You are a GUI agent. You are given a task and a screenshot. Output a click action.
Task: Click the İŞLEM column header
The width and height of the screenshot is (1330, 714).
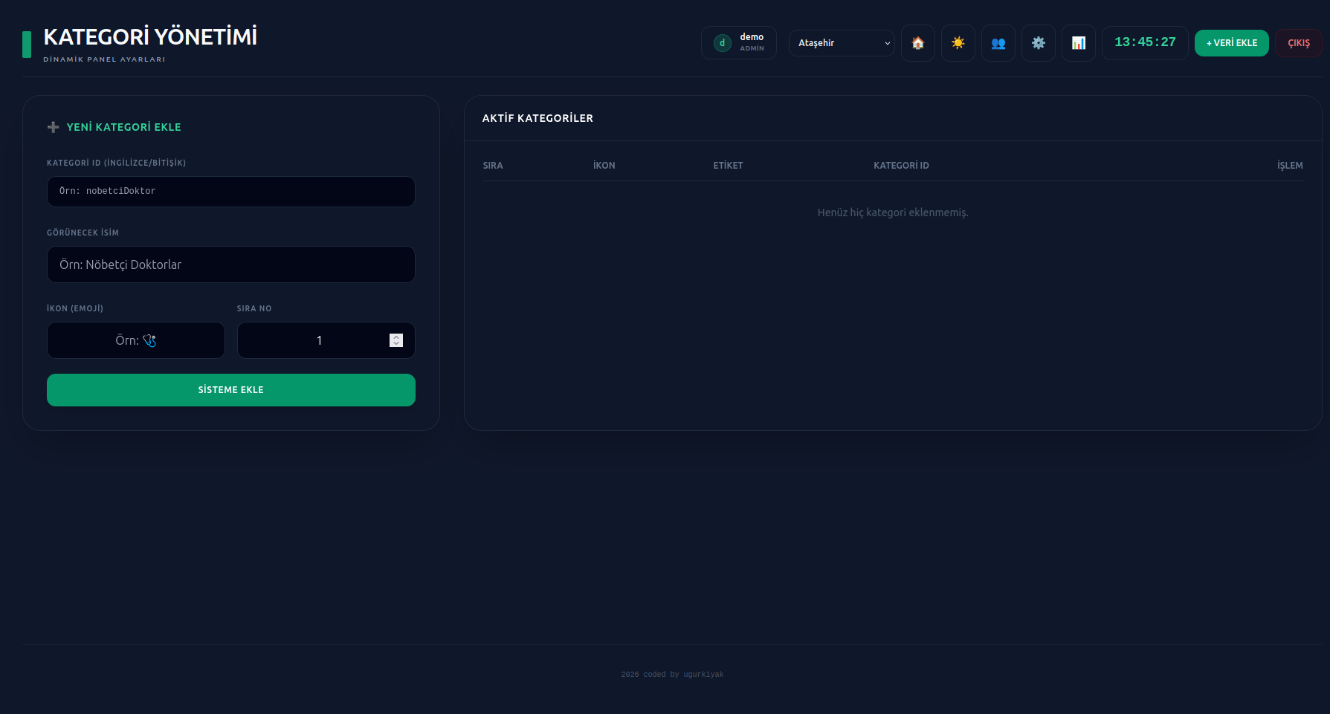coord(1290,166)
